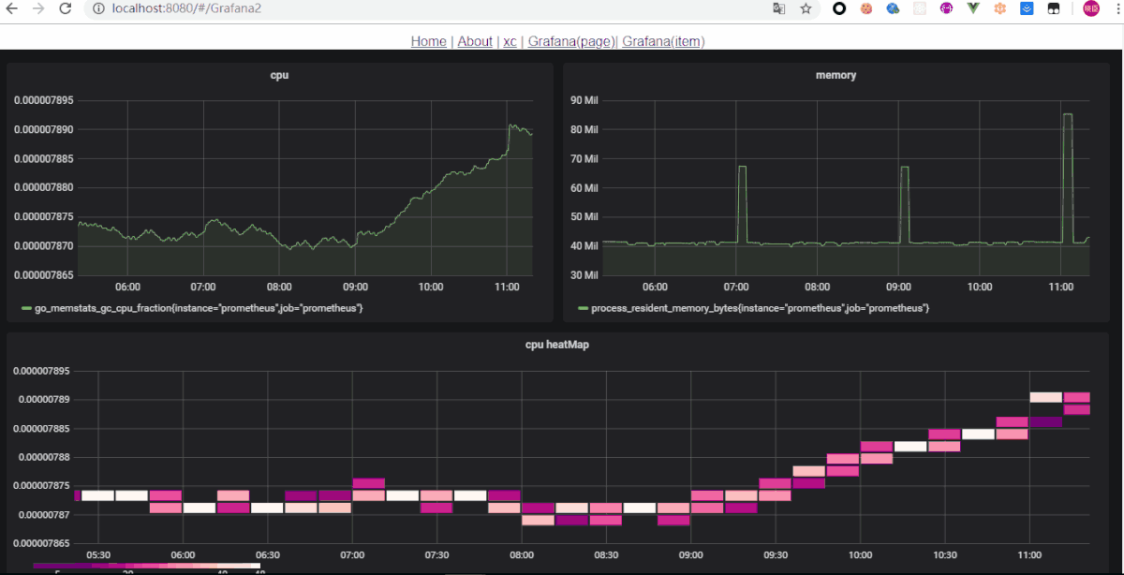This screenshot has width=1124, height=575.
Task: Click the blue download extension icon
Action: coord(1027,8)
